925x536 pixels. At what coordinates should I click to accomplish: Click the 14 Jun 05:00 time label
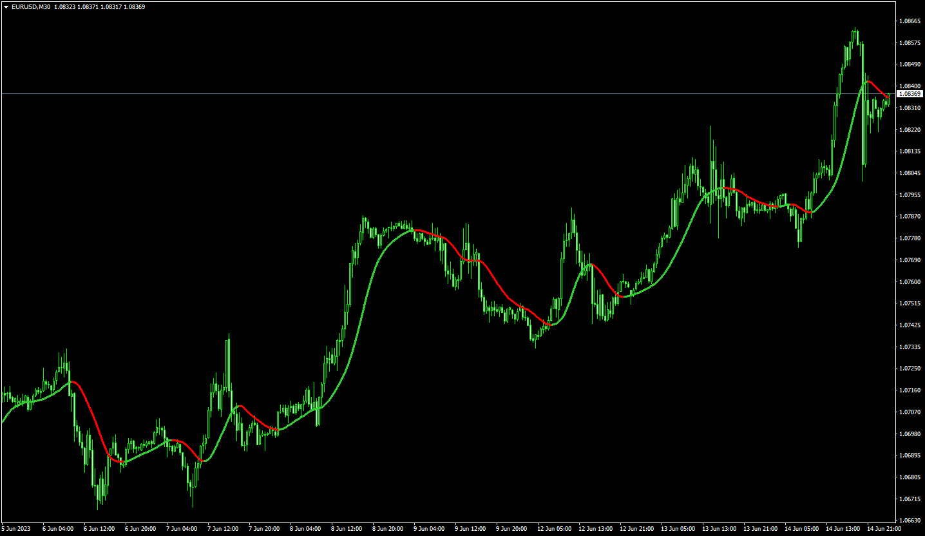point(801,529)
